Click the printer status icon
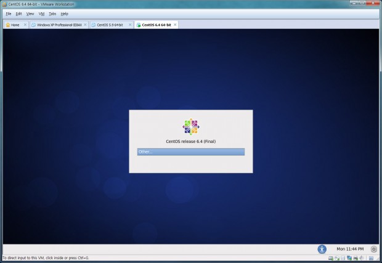 click(356, 258)
